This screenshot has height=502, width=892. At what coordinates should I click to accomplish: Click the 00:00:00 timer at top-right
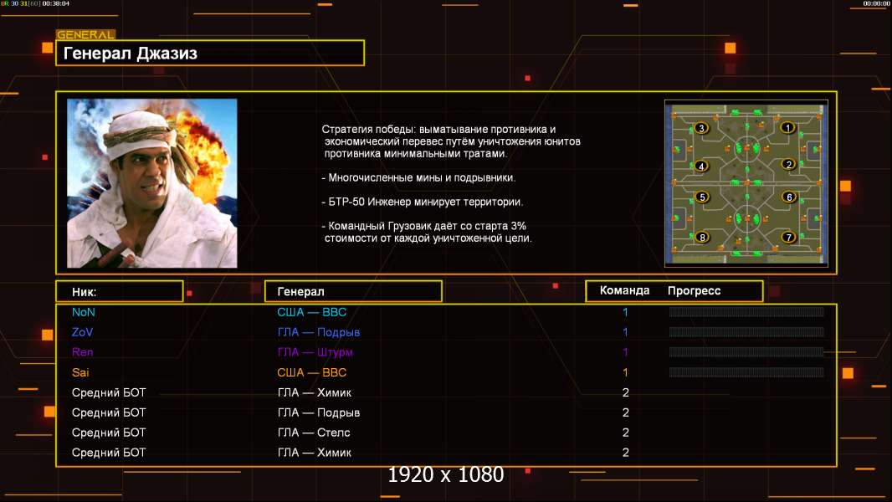click(x=877, y=3)
